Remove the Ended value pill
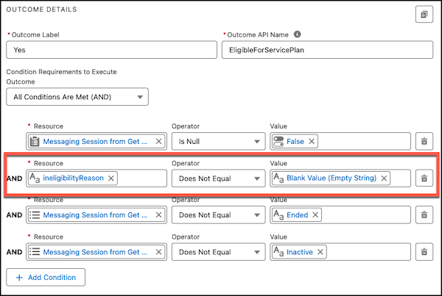This screenshot has width=442, height=296. coord(315,215)
